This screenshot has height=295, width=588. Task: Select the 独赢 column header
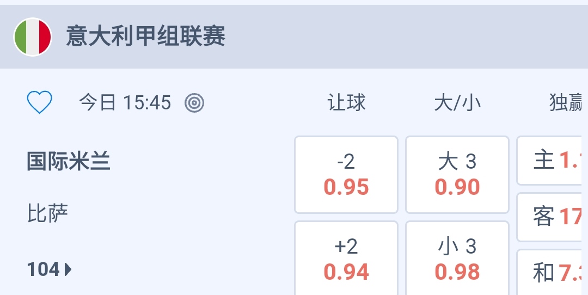(x=566, y=102)
